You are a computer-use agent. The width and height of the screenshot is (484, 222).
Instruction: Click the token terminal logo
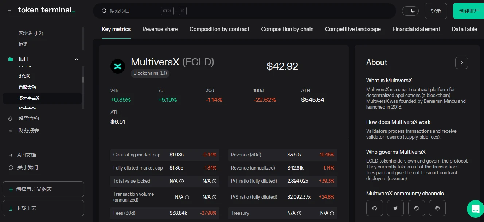click(46, 10)
